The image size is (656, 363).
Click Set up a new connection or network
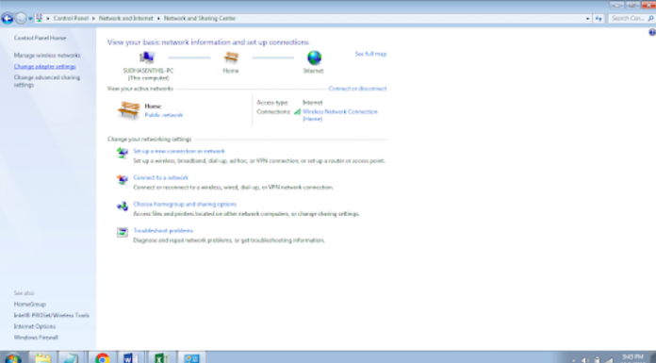click(179, 151)
